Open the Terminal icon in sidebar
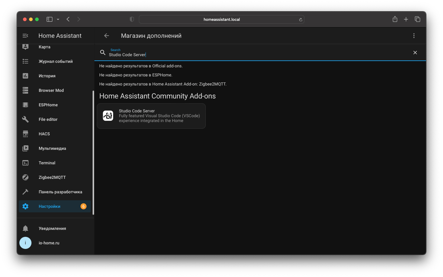 point(25,163)
